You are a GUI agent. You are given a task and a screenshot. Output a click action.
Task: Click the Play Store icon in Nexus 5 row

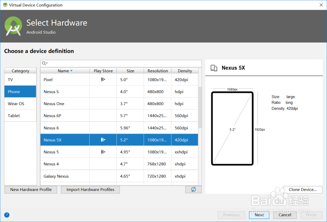pos(103,152)
